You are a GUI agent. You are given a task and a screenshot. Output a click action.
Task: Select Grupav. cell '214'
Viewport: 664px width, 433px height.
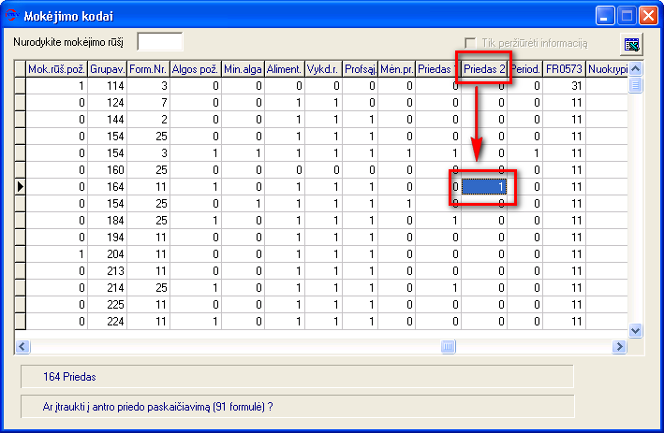(x=107, y=288)
